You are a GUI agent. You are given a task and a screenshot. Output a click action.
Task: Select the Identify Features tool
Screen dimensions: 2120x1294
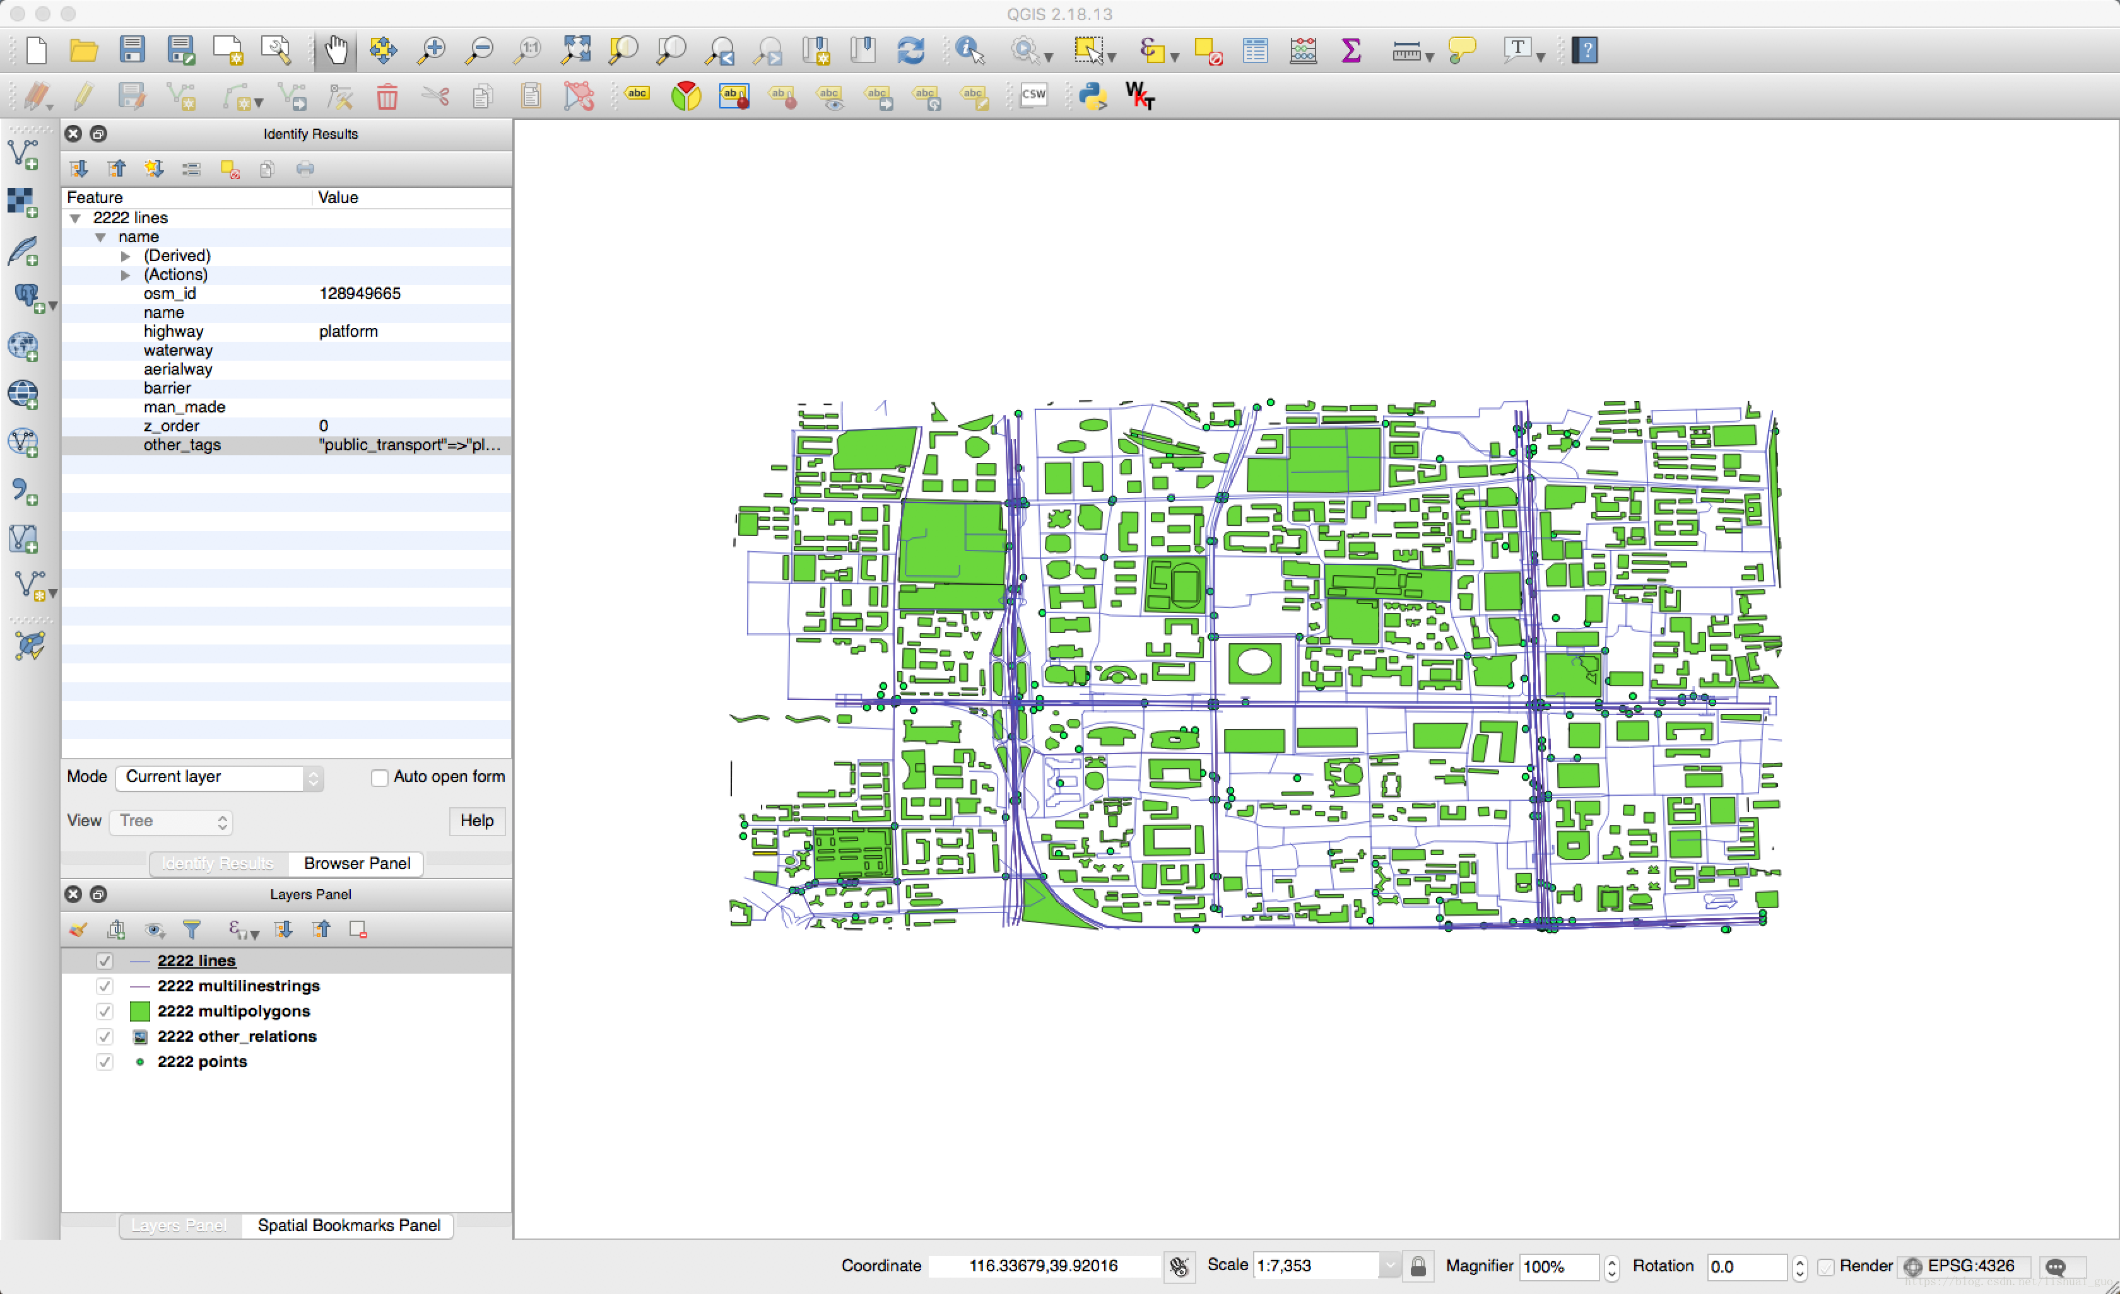[x=970, y=50]
